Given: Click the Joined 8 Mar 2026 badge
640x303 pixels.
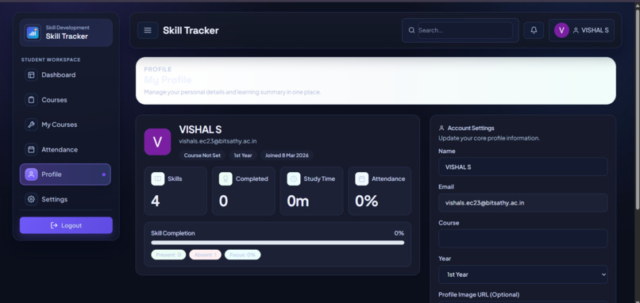Looking at the screenshot, I should coord(287,155).
